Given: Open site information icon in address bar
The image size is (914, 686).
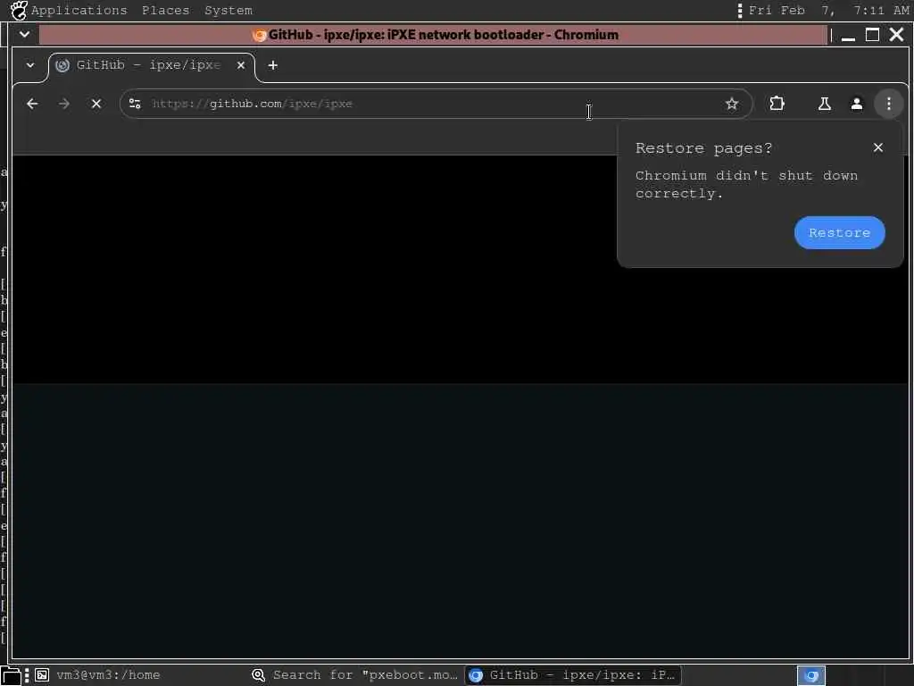Looking at the screenshot, I should 135,104.
